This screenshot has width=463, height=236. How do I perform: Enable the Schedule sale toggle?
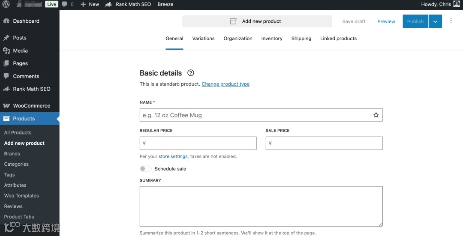[x=146, y=169]
